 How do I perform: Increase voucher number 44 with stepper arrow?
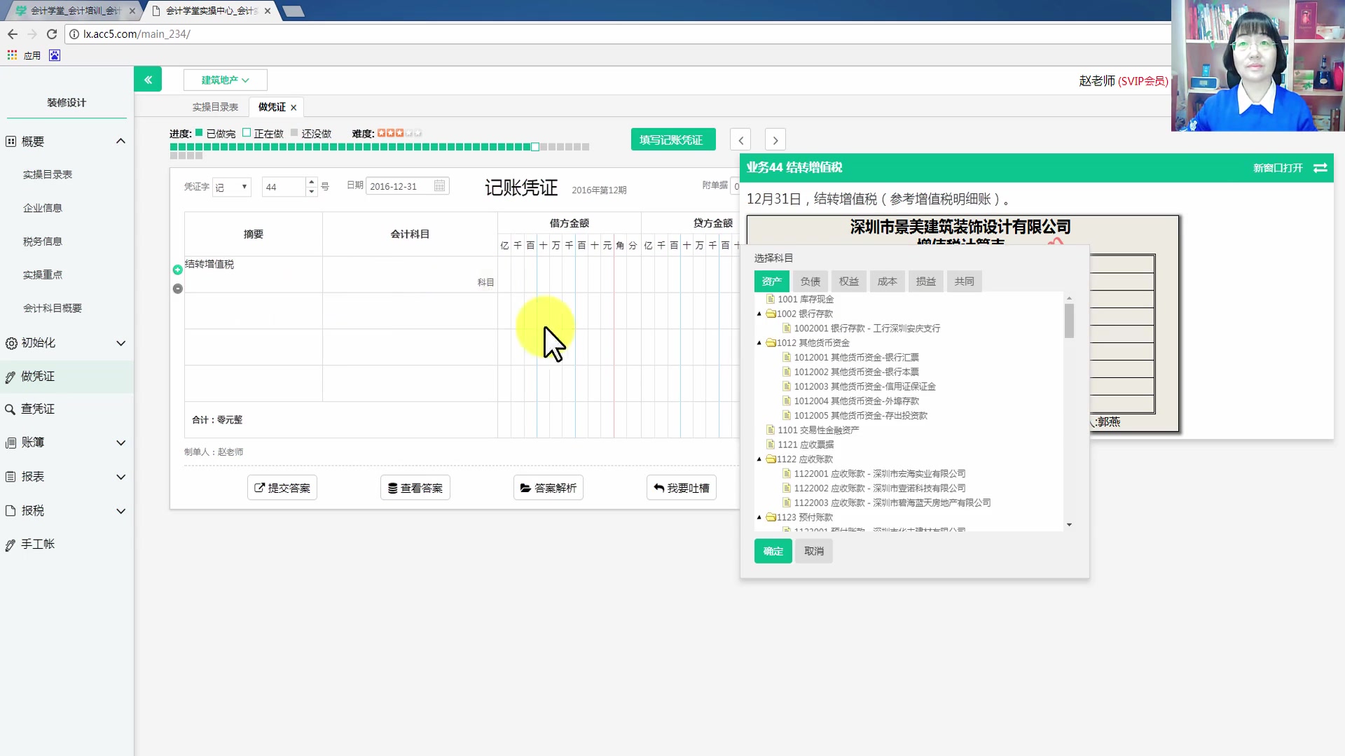[x=311, y=183]
